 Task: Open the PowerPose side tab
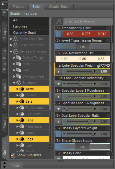(5, 60)
